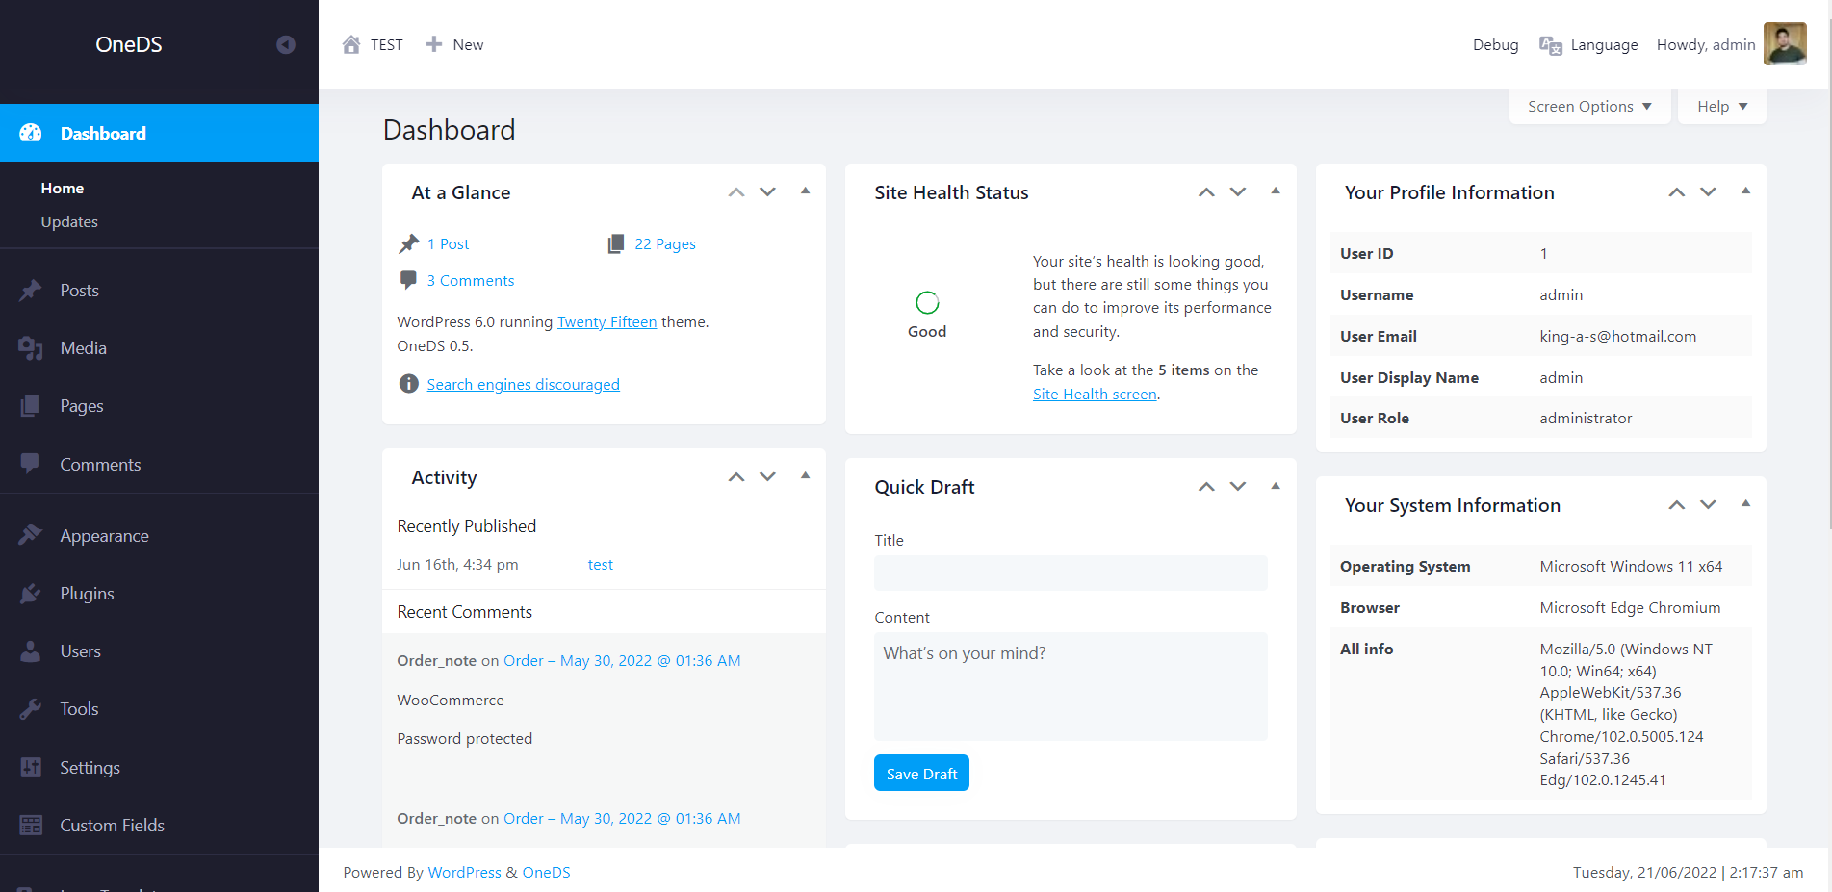Click the Dashboard palette icon
The width and height of the screenshot is (1832, 892).
[31, 133]
